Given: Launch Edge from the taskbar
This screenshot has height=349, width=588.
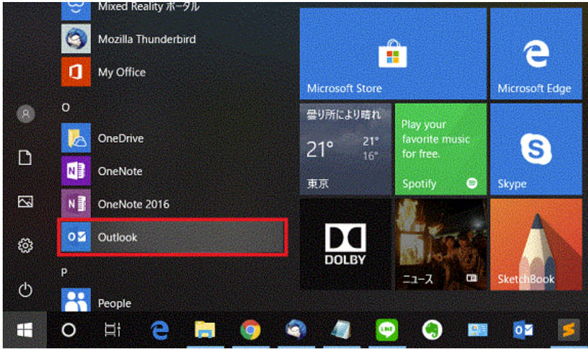Looking at the screenshot, I should click(160, 331).
